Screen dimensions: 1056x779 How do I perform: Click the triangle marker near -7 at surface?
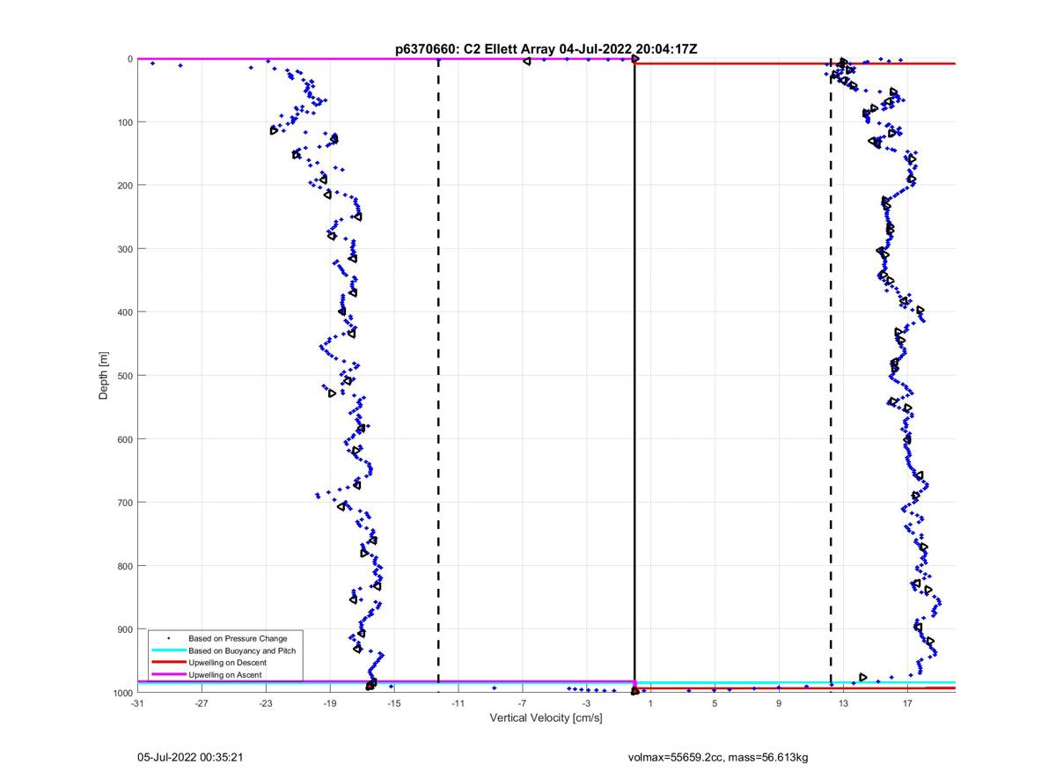[526, 61]
